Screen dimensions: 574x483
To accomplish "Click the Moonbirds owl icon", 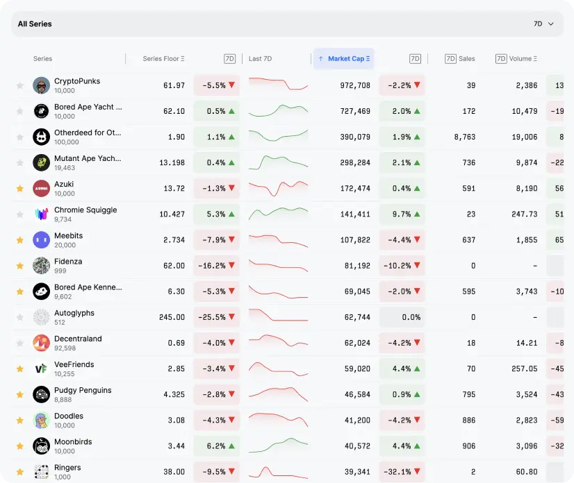I will coord(41,446).
